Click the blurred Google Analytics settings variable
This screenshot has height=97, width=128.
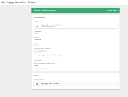39,51
